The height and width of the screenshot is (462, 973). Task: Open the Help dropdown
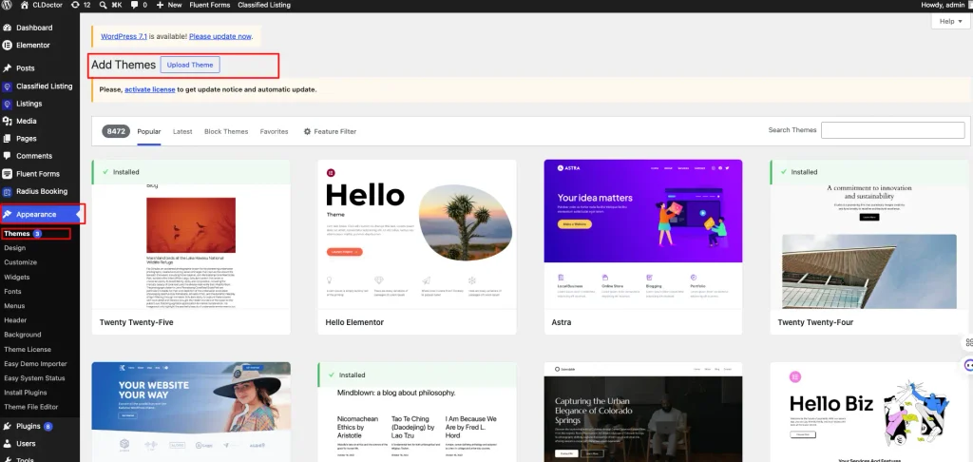pyautogui.click(x=950, y=21)
